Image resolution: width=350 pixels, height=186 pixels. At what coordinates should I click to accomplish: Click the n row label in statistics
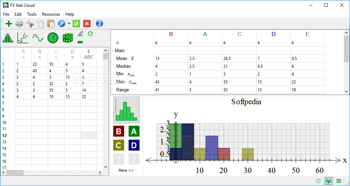[117, 43]
